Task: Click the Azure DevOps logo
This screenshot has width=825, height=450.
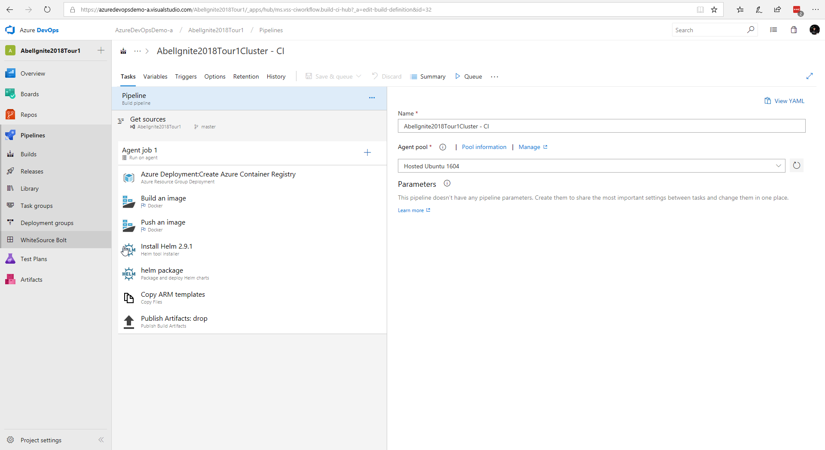Action: (10, 30)
